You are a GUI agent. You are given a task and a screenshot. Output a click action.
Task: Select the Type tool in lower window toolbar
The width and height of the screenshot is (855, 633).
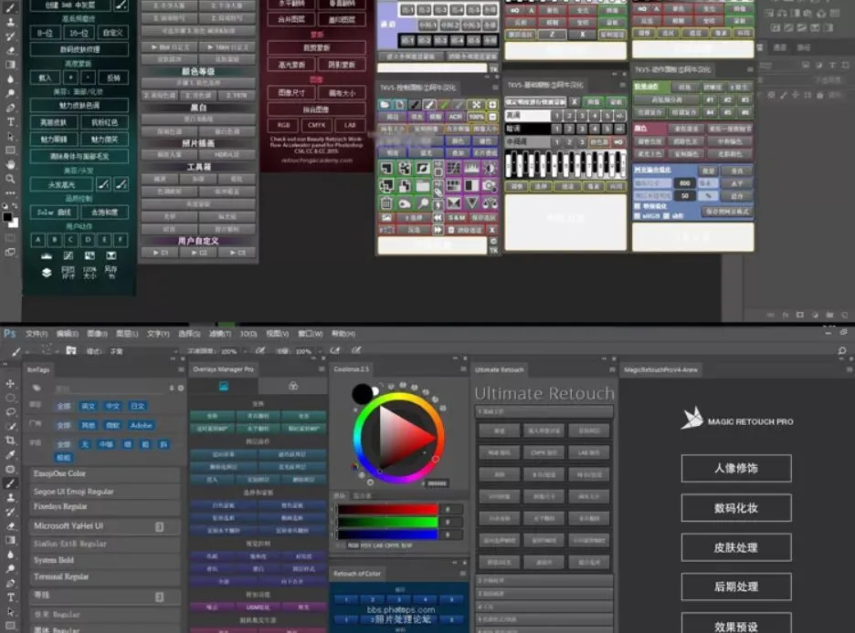pyautogui.click(x=10, y=597)
